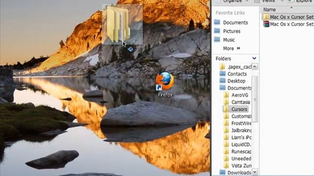Screen dimensions: 314x176
Task: Click the Explore toolbar button
Action: [300, 1]
